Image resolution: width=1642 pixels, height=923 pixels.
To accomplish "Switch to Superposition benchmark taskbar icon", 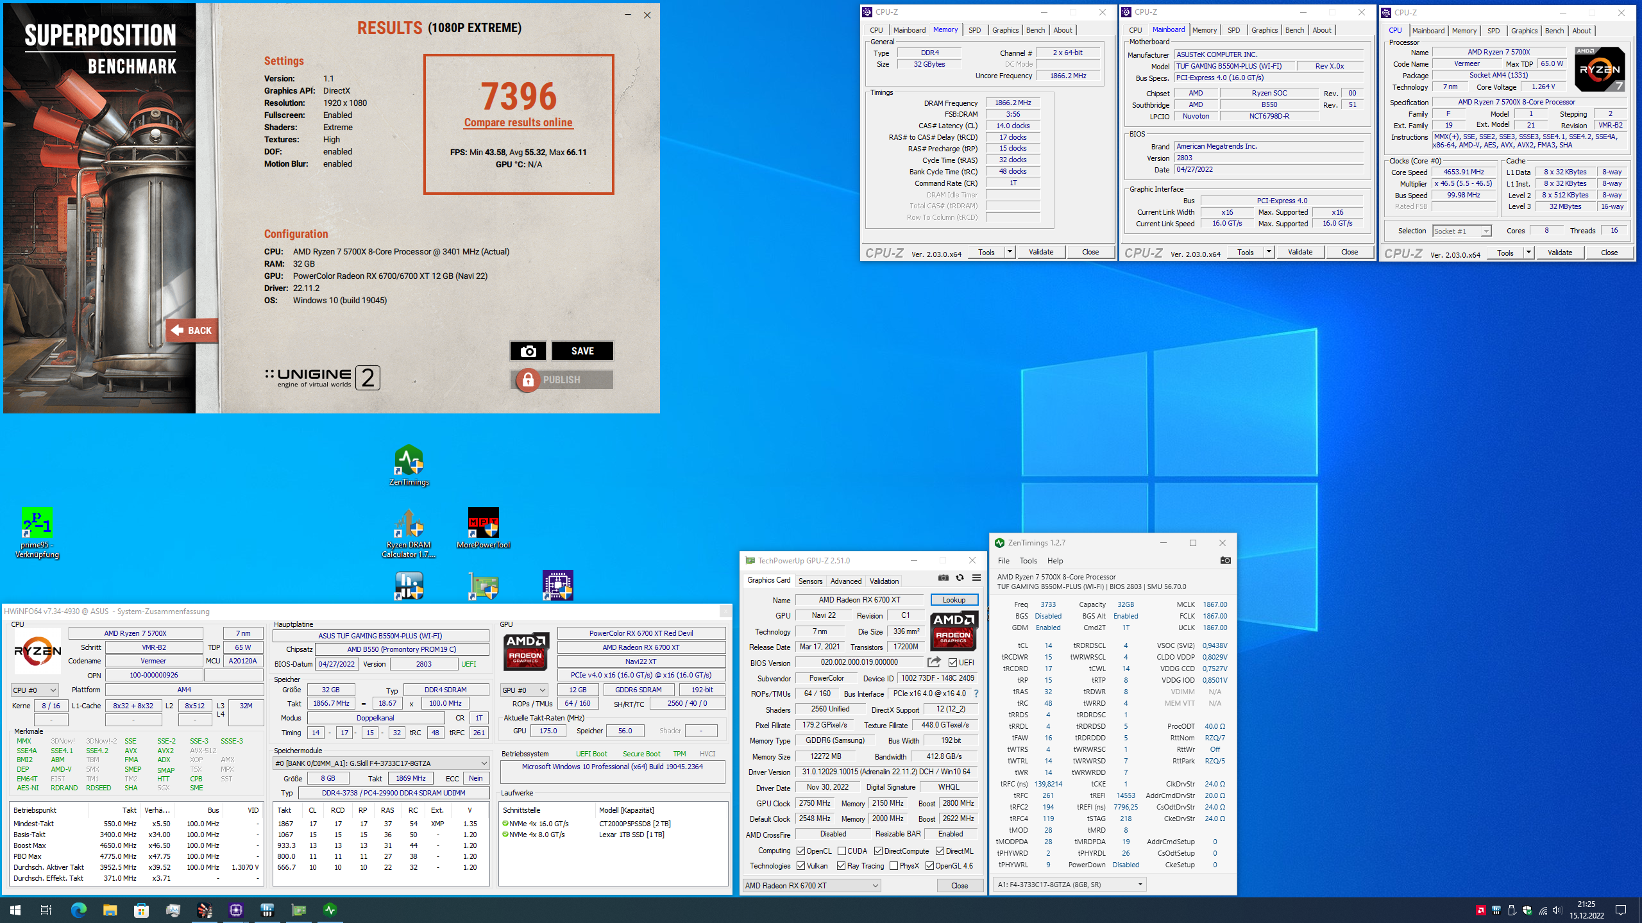I will 205,910.
